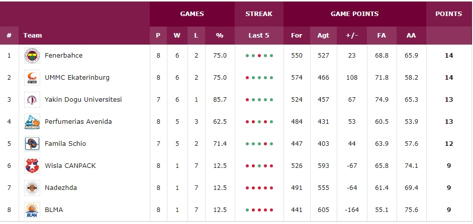Click BLMA's green win dot in streak

tap(247, 210)
